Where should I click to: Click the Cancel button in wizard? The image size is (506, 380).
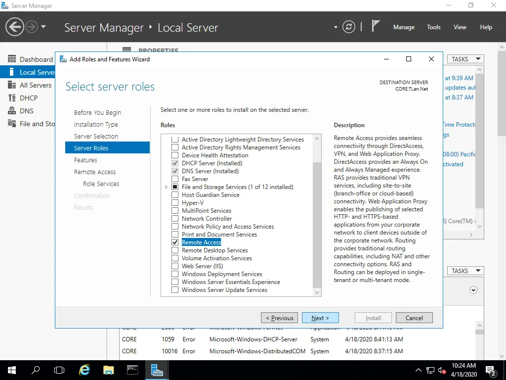point(414,318)
